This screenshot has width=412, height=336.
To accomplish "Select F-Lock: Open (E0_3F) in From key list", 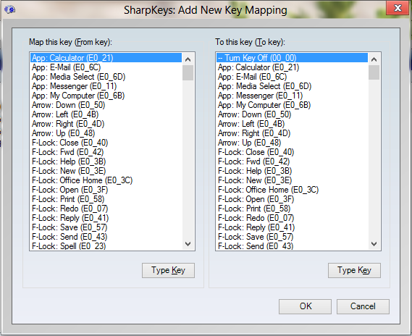I will (x=106, y=190).
